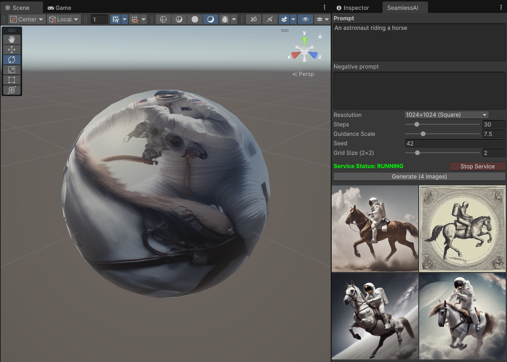The width and height of the screenshot is (507, 362).
Task: Switch to wireframe draw mode
Action: click(163, 19)
